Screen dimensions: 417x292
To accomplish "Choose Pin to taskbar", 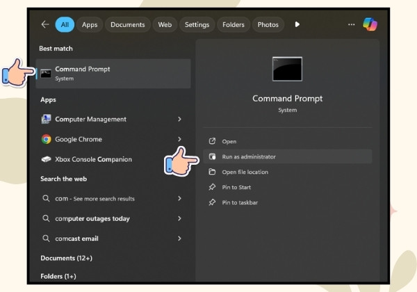I will point(288,202).
